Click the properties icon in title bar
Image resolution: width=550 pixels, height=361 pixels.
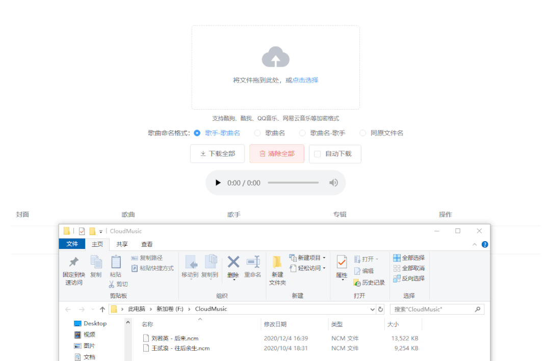click(82, 231)
